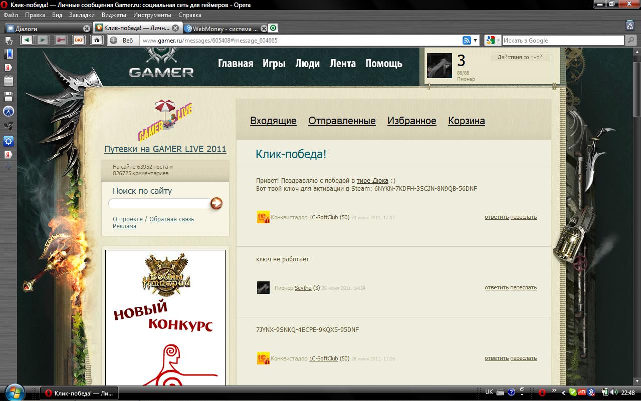The height and width of the screenshot is (401, 641).
Task: Close the Діалоги tab
Action: point(86,29)
